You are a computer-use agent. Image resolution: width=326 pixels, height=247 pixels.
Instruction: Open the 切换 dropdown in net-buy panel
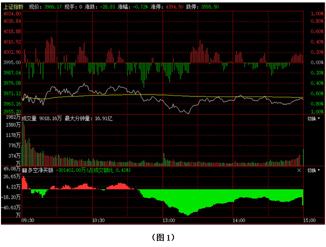pyautogui.click(x=313, y=171)
